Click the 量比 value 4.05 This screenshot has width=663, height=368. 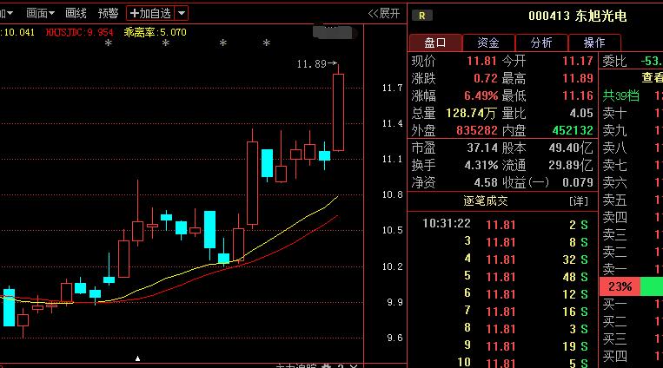pos(581,113)
